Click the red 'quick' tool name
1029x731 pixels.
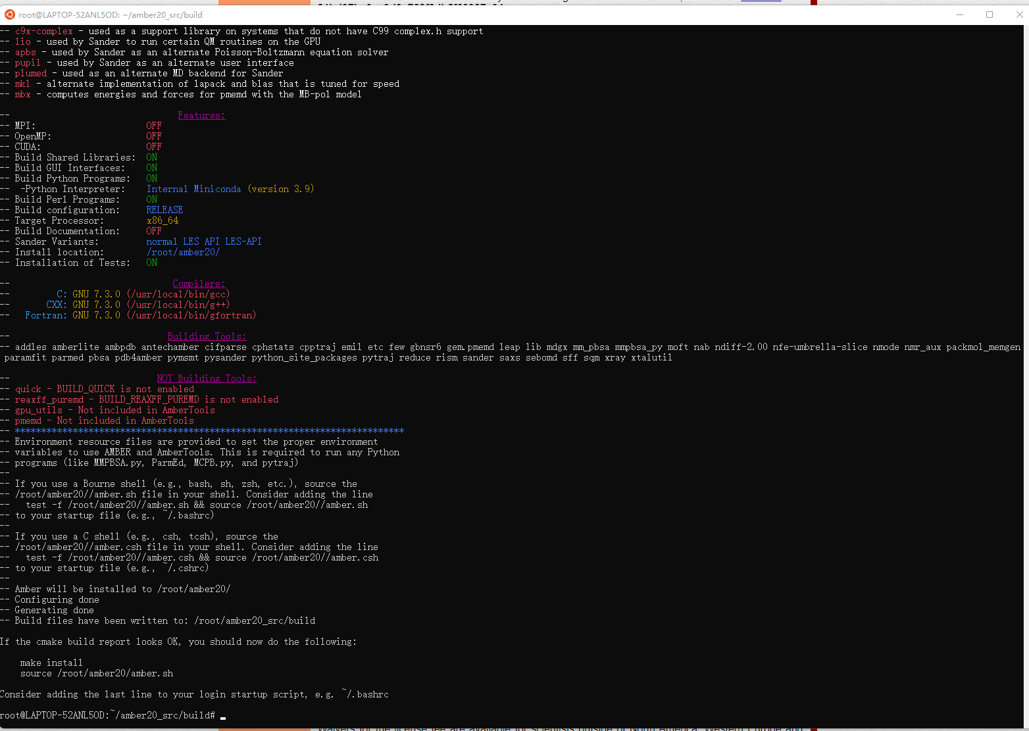(x=28, y=389)
